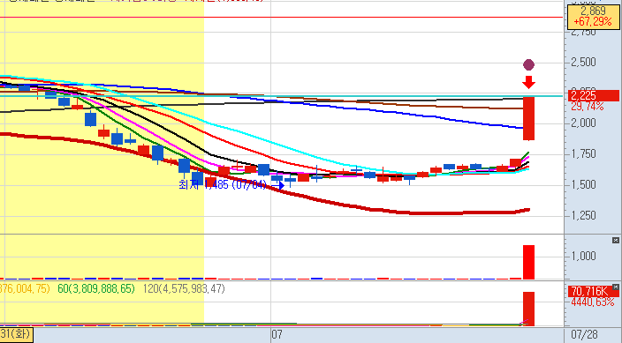Select the tall red bar in bottom volume panel
This screenshot has height=343, width=622.
(x=528, y=309)
